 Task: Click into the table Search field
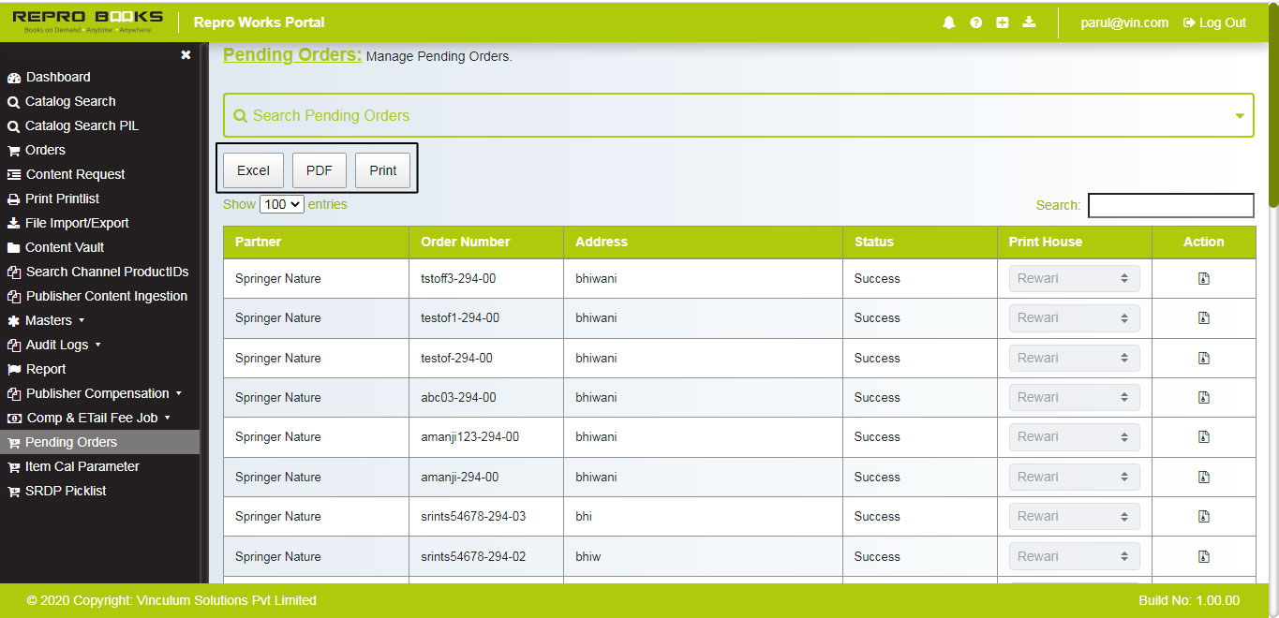(1170, 204)
